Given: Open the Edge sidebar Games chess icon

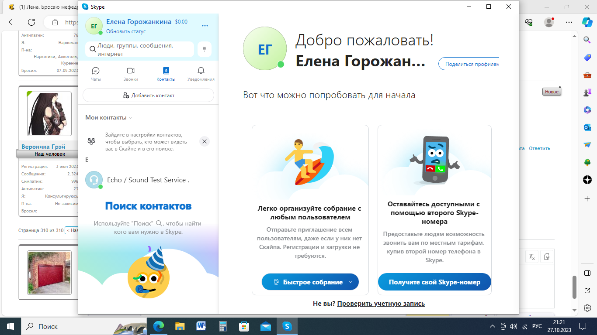Looking at the screenshot, I should [587, 92].
